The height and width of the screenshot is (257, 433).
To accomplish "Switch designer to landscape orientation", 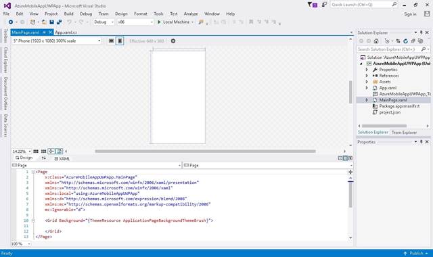I will pyautogui.click(x=111, y=41).
